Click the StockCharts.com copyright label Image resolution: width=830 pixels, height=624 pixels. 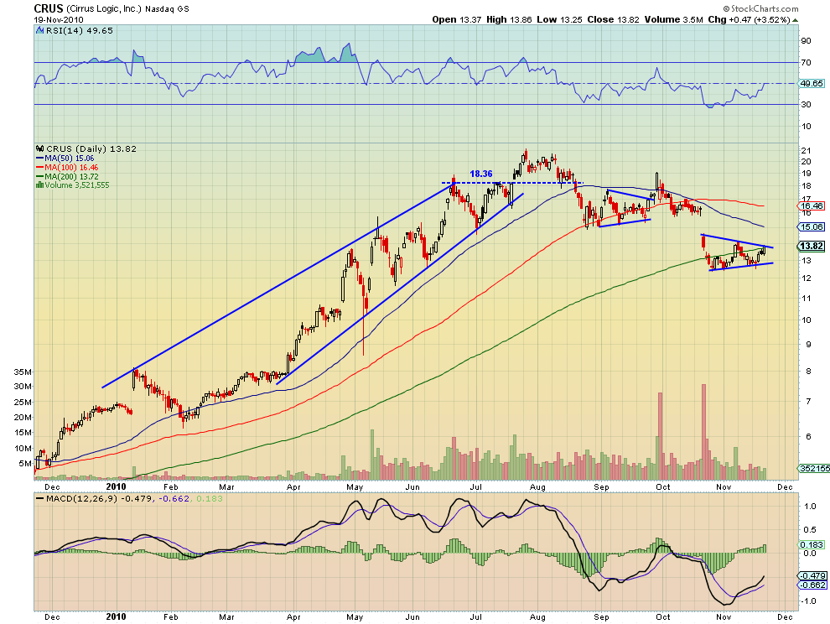760,8
